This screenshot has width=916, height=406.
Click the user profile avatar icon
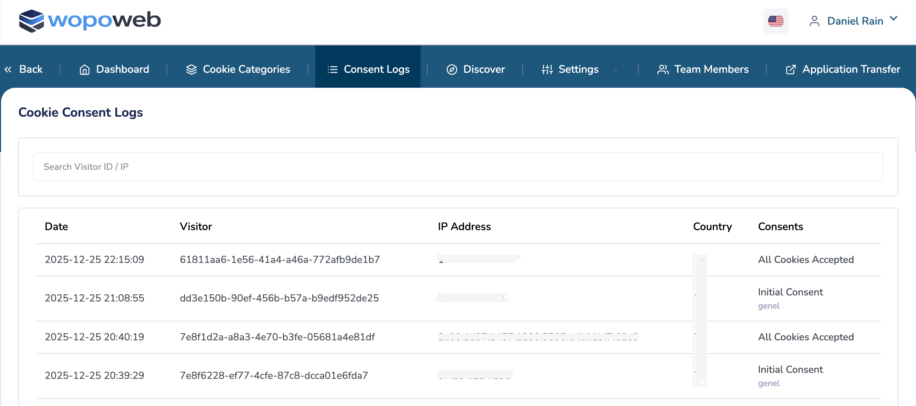pyautogui.click(x=814, y=21)
